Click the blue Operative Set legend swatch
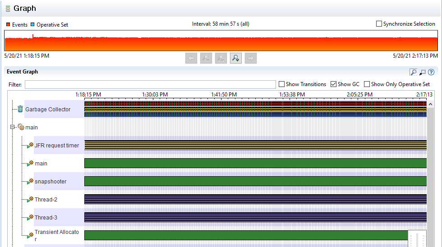 pos(32,24)
